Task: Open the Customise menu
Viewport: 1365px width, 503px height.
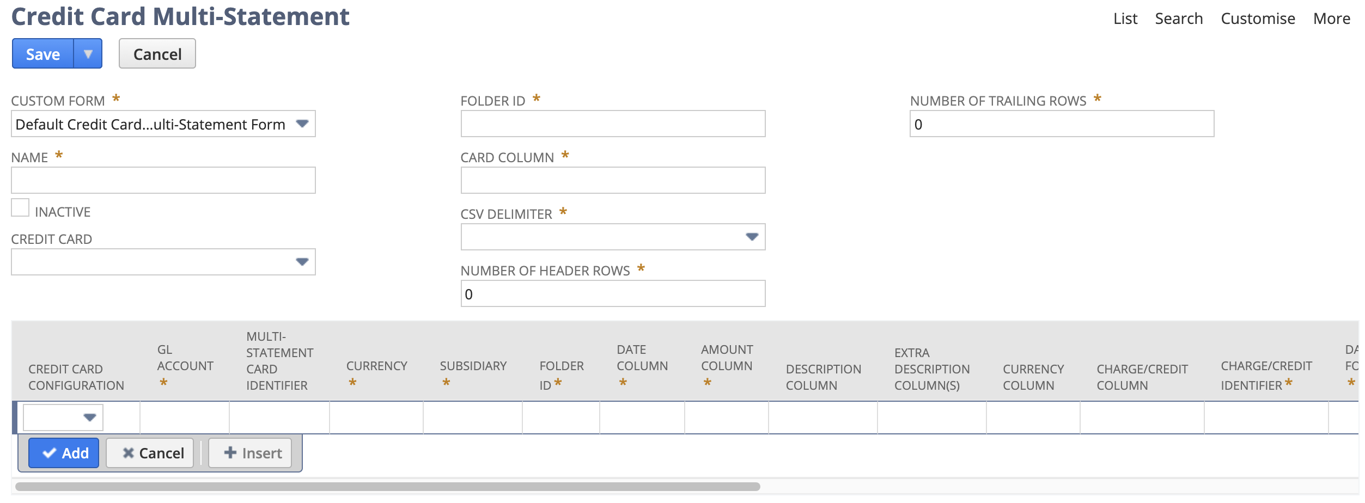Action: click(1258, 18)
